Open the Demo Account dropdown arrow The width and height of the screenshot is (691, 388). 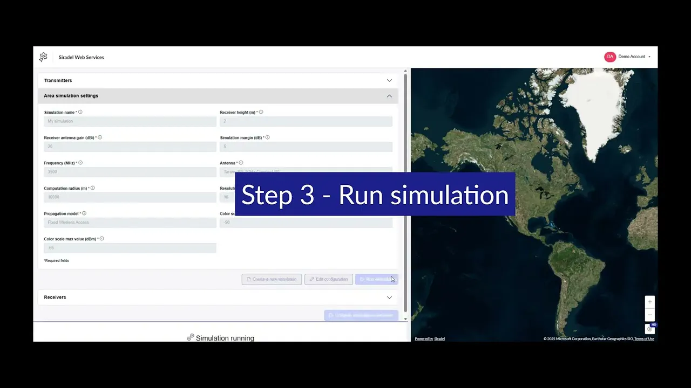649,57
